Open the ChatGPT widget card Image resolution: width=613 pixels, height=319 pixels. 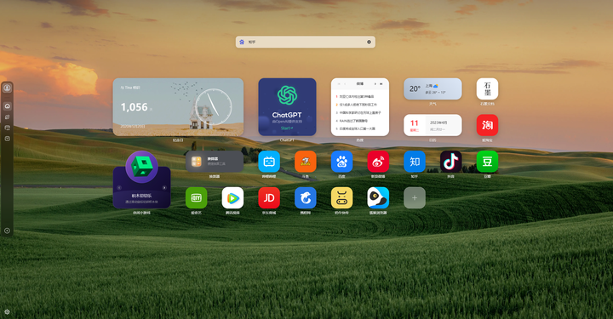tap(287, 107)
